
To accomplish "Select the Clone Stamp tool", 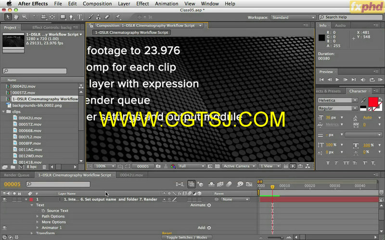I will point(99,17).
